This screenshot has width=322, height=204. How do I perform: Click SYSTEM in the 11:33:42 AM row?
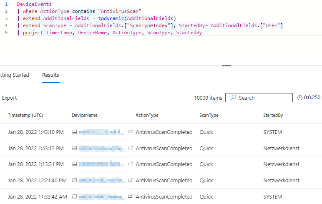(272, 196)
